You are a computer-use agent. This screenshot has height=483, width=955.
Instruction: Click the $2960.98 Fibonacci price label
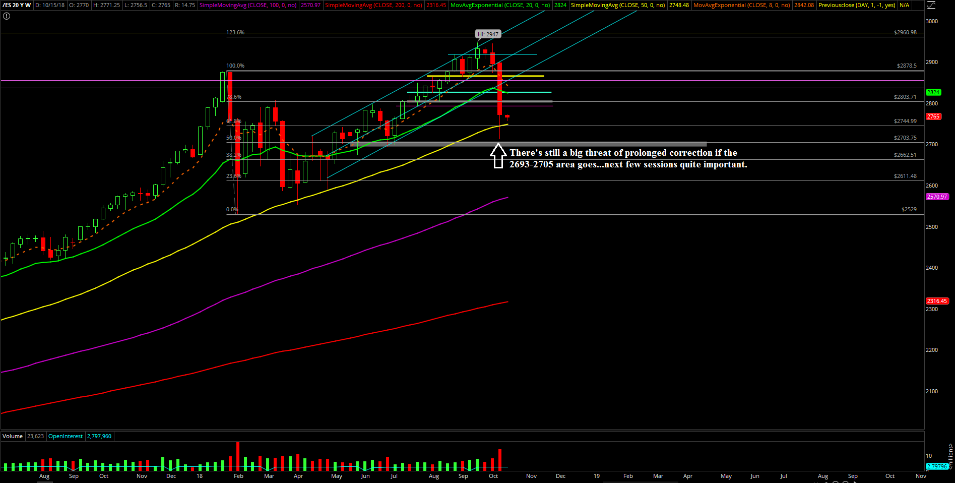(905, 32)
